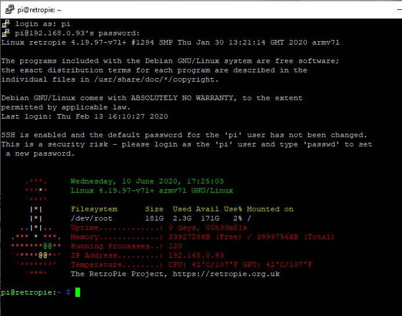Screen dimensions: 402x316
Task: Click the PuTTY icon beside the password prompt
Action: pyautogui.click(x=6, y=33)
